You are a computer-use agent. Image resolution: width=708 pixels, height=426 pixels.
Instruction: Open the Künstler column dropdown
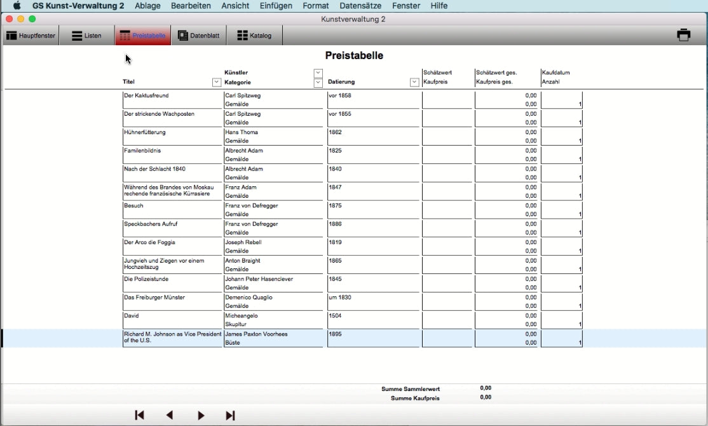[x=318, y=73]
